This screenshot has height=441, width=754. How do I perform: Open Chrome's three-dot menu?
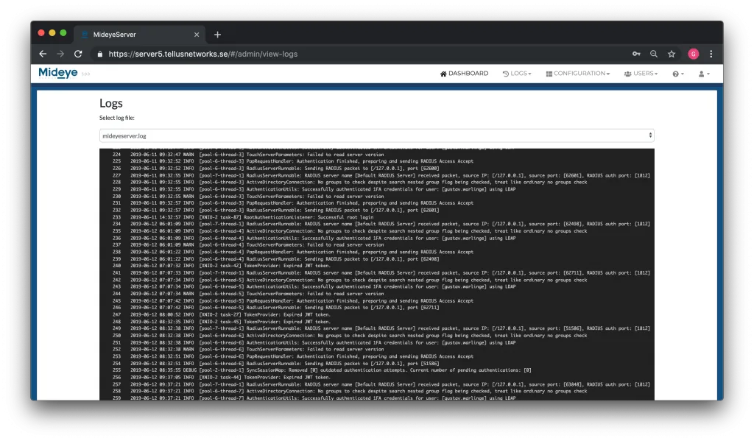click(709, 54)
